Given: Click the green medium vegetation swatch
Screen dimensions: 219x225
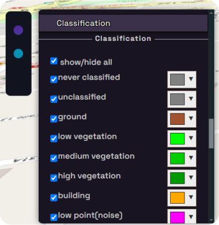Looking at the screenshot, I should [178, 158].
